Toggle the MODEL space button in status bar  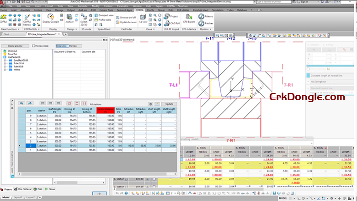click(x=283, y=198)
